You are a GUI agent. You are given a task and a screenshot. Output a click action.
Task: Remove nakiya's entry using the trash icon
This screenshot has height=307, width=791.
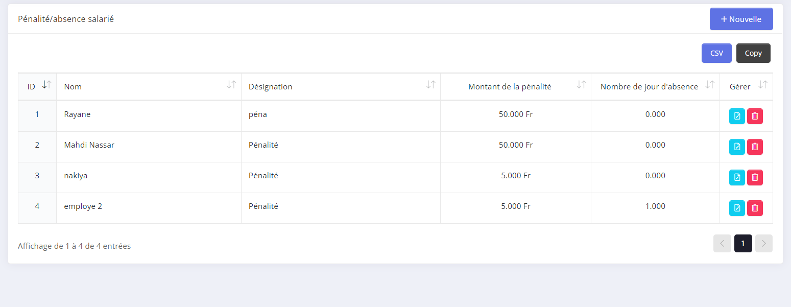tap(755, 178)
